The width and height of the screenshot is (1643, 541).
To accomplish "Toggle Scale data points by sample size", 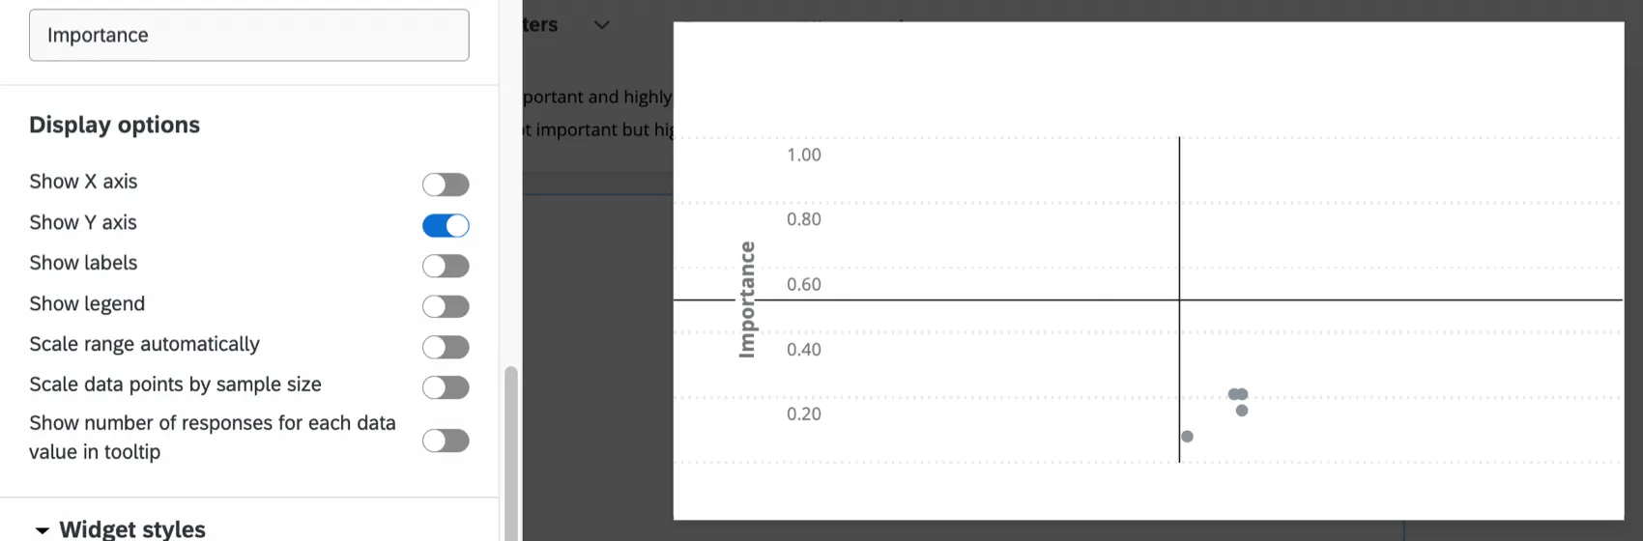I will (446, 387).
